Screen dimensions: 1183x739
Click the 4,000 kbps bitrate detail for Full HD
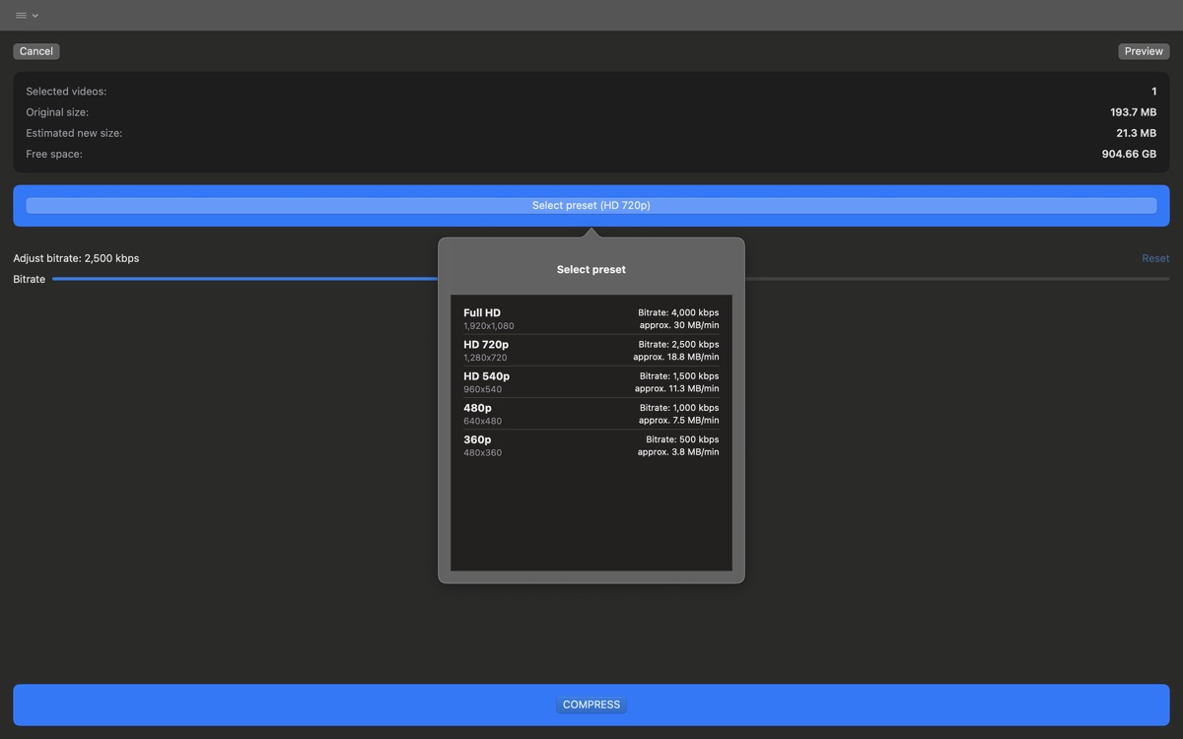[677, 311]
